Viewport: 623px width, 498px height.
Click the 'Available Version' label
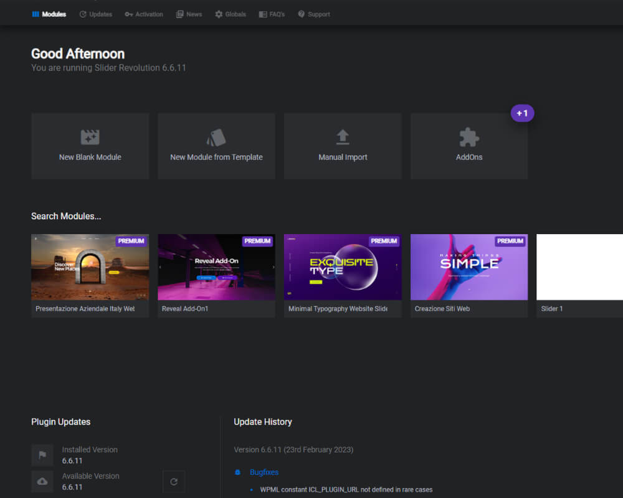pos(90,476)
